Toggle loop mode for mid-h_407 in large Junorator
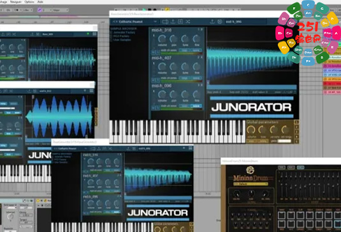341x232 pixels. click(185, 78)
